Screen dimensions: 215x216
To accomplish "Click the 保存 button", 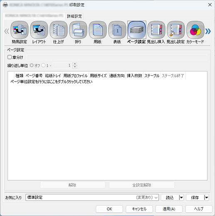I will 195,197.
